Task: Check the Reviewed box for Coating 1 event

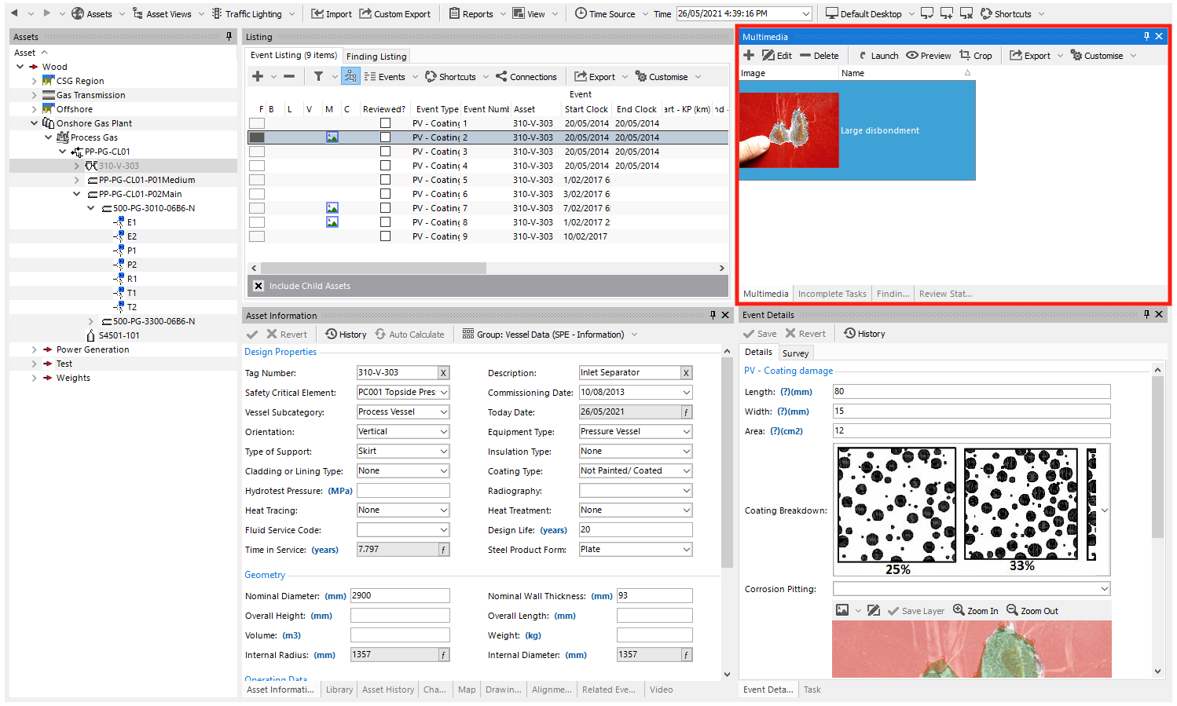Action: click(x=385, y=123)
